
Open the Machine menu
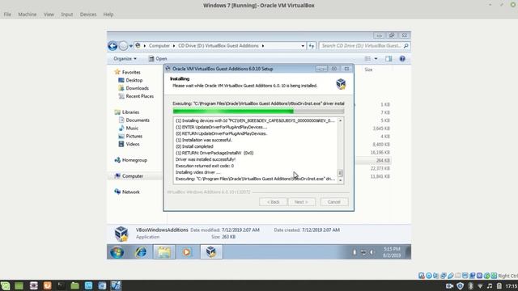click(x=28, y=15)
